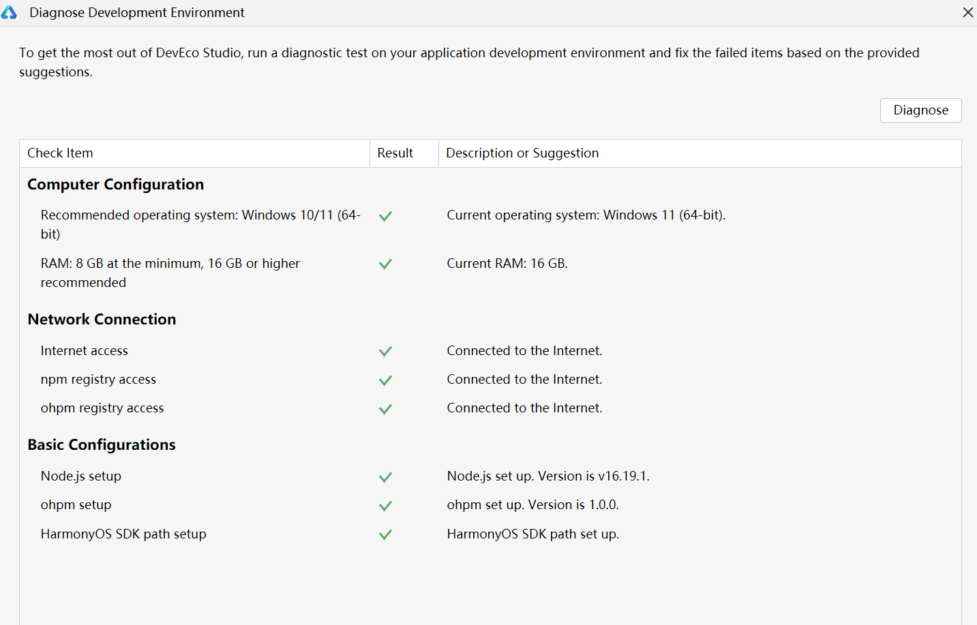Click the DevEco Studio logo icon
Image resolution: width=977 pixels, height=625 pixels.
[9, 12]
